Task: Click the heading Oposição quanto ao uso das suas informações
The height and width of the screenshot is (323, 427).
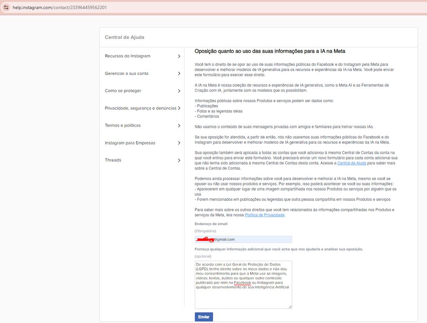Action: coord(269,51)
